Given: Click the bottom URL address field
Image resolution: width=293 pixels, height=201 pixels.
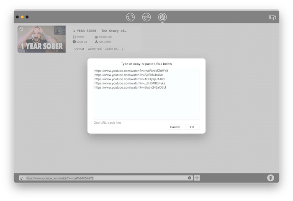Looking at the screenshot, I should (105, 178).
